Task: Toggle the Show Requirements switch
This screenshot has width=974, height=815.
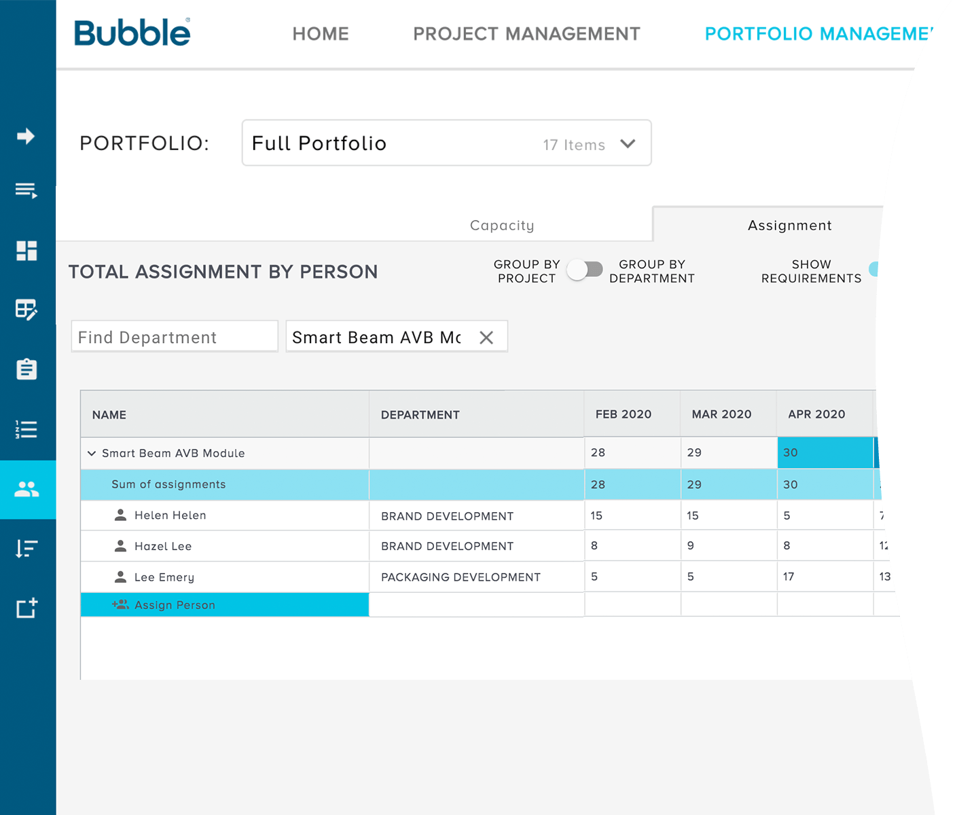Action: pos(874,270)
